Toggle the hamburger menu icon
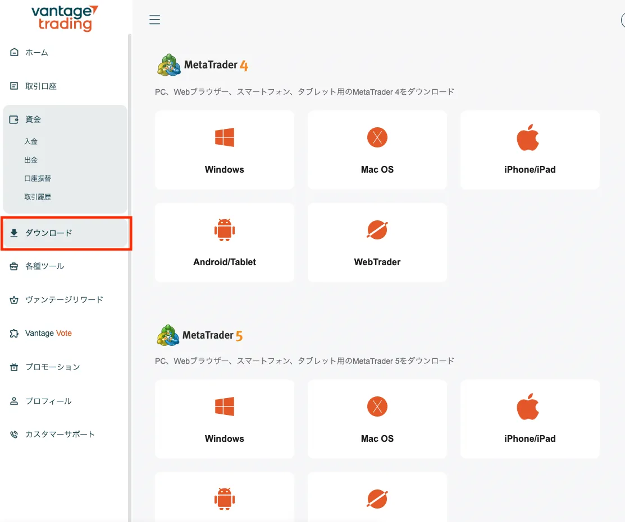 154,20
